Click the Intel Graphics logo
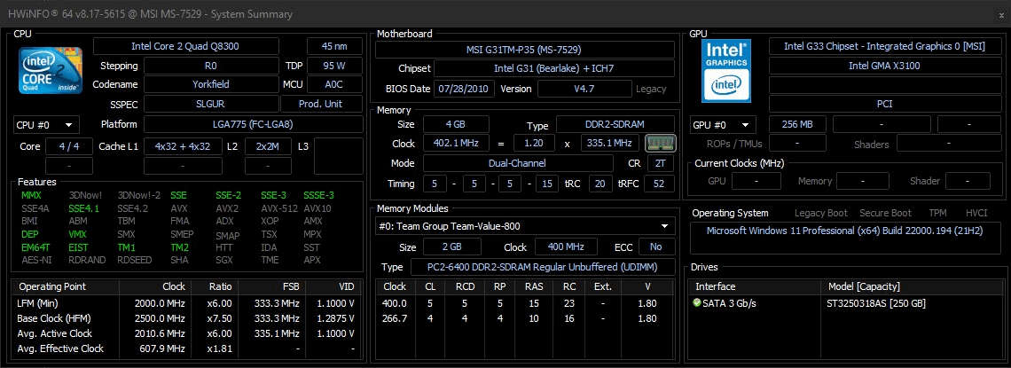 pyautogui.click(x=726, y=69)
